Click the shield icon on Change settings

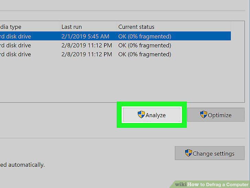(188, 153)
